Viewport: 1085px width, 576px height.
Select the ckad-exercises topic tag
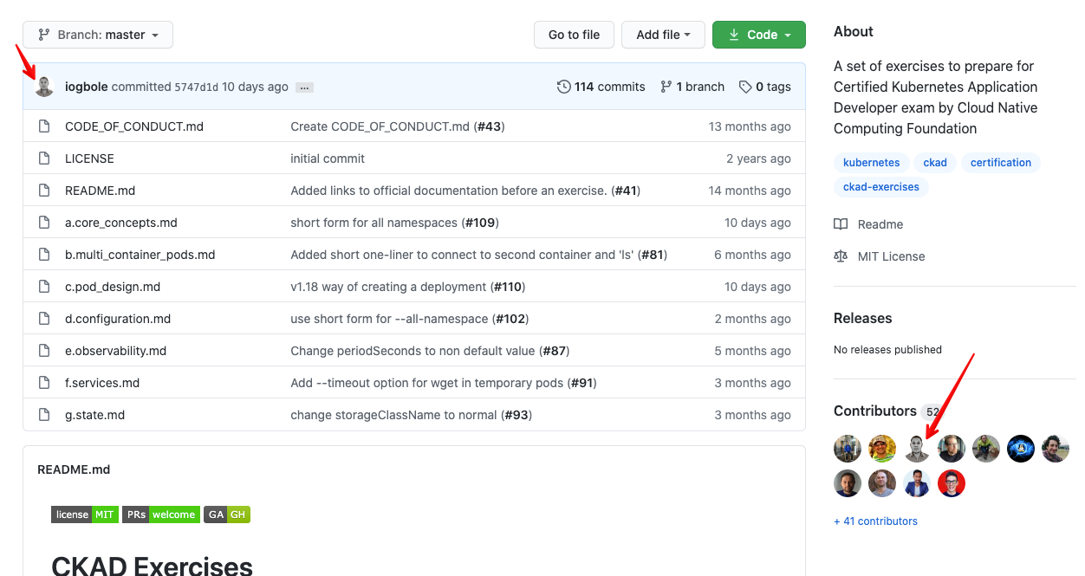880,186
